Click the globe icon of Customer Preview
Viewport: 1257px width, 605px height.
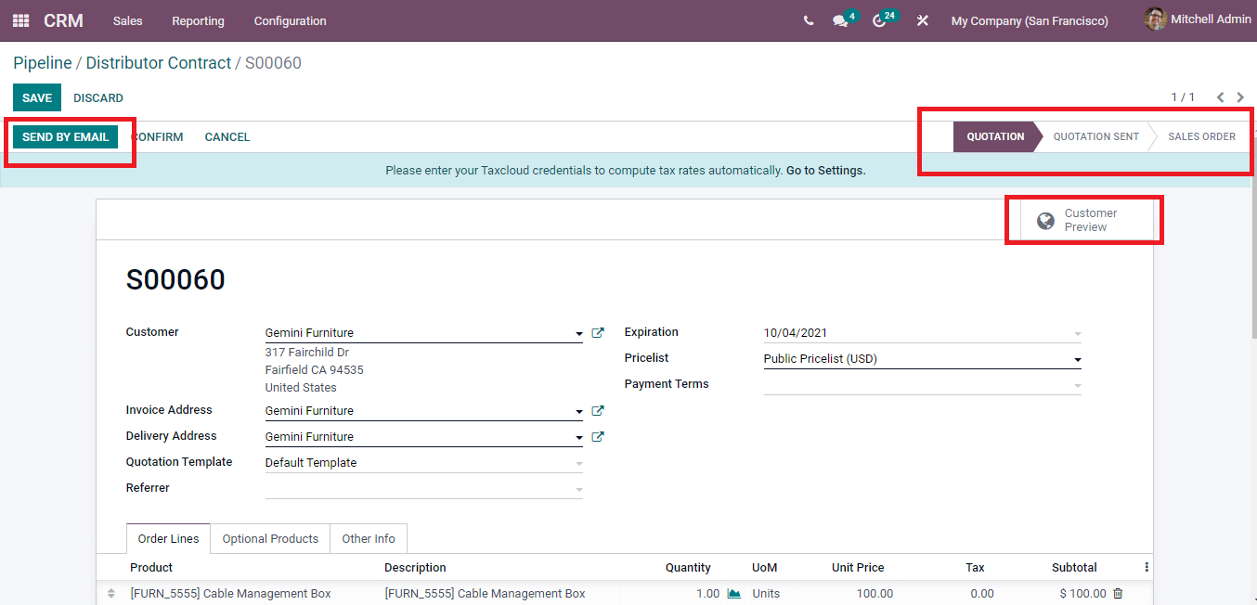(x=1045, y=221)
